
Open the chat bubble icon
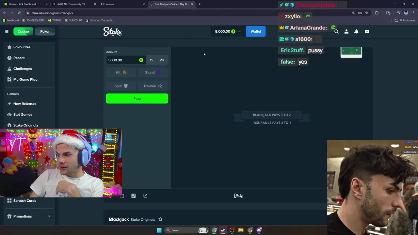pos(367,31)
